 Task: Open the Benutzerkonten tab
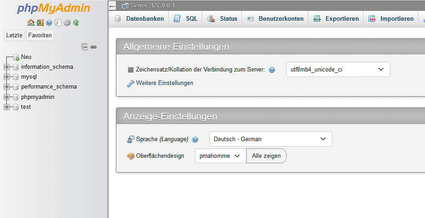(274, 19)
